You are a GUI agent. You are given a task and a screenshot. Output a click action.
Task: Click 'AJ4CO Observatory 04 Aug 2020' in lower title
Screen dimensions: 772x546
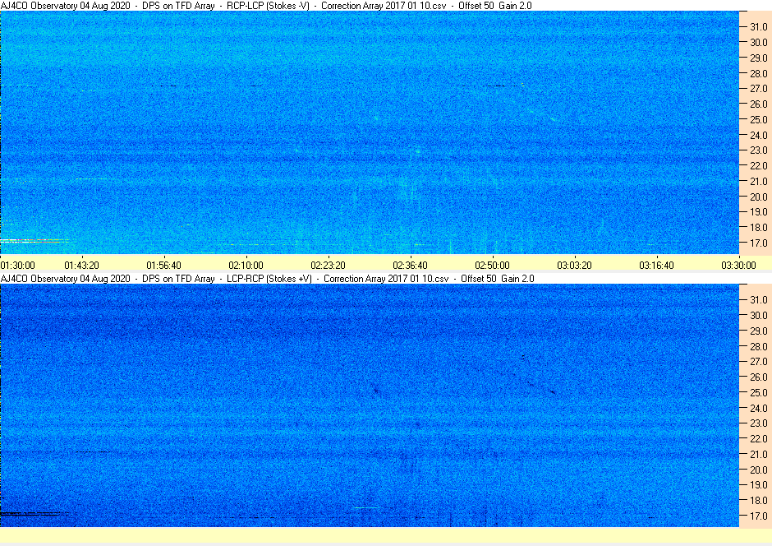[x=66, y=279]
